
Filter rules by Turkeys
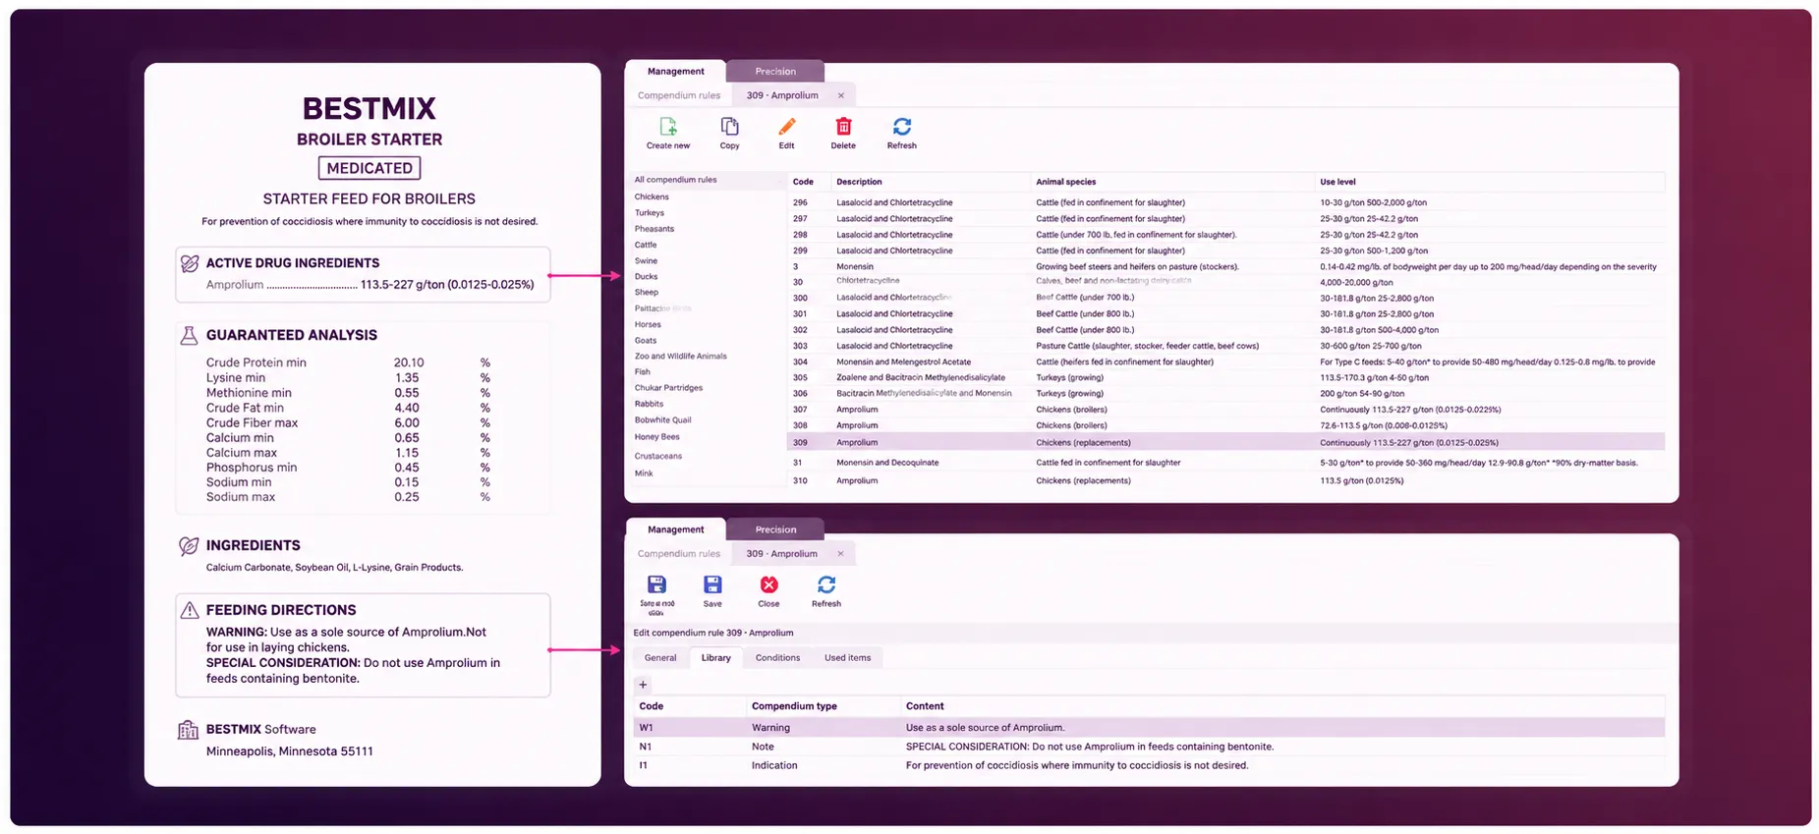coord(650,212)
